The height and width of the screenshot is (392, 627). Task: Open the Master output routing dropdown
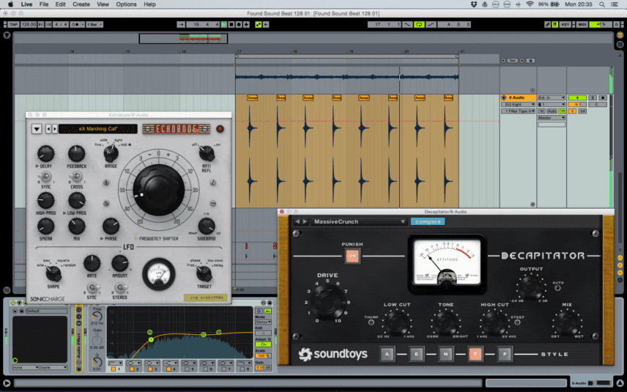[552, 117]
